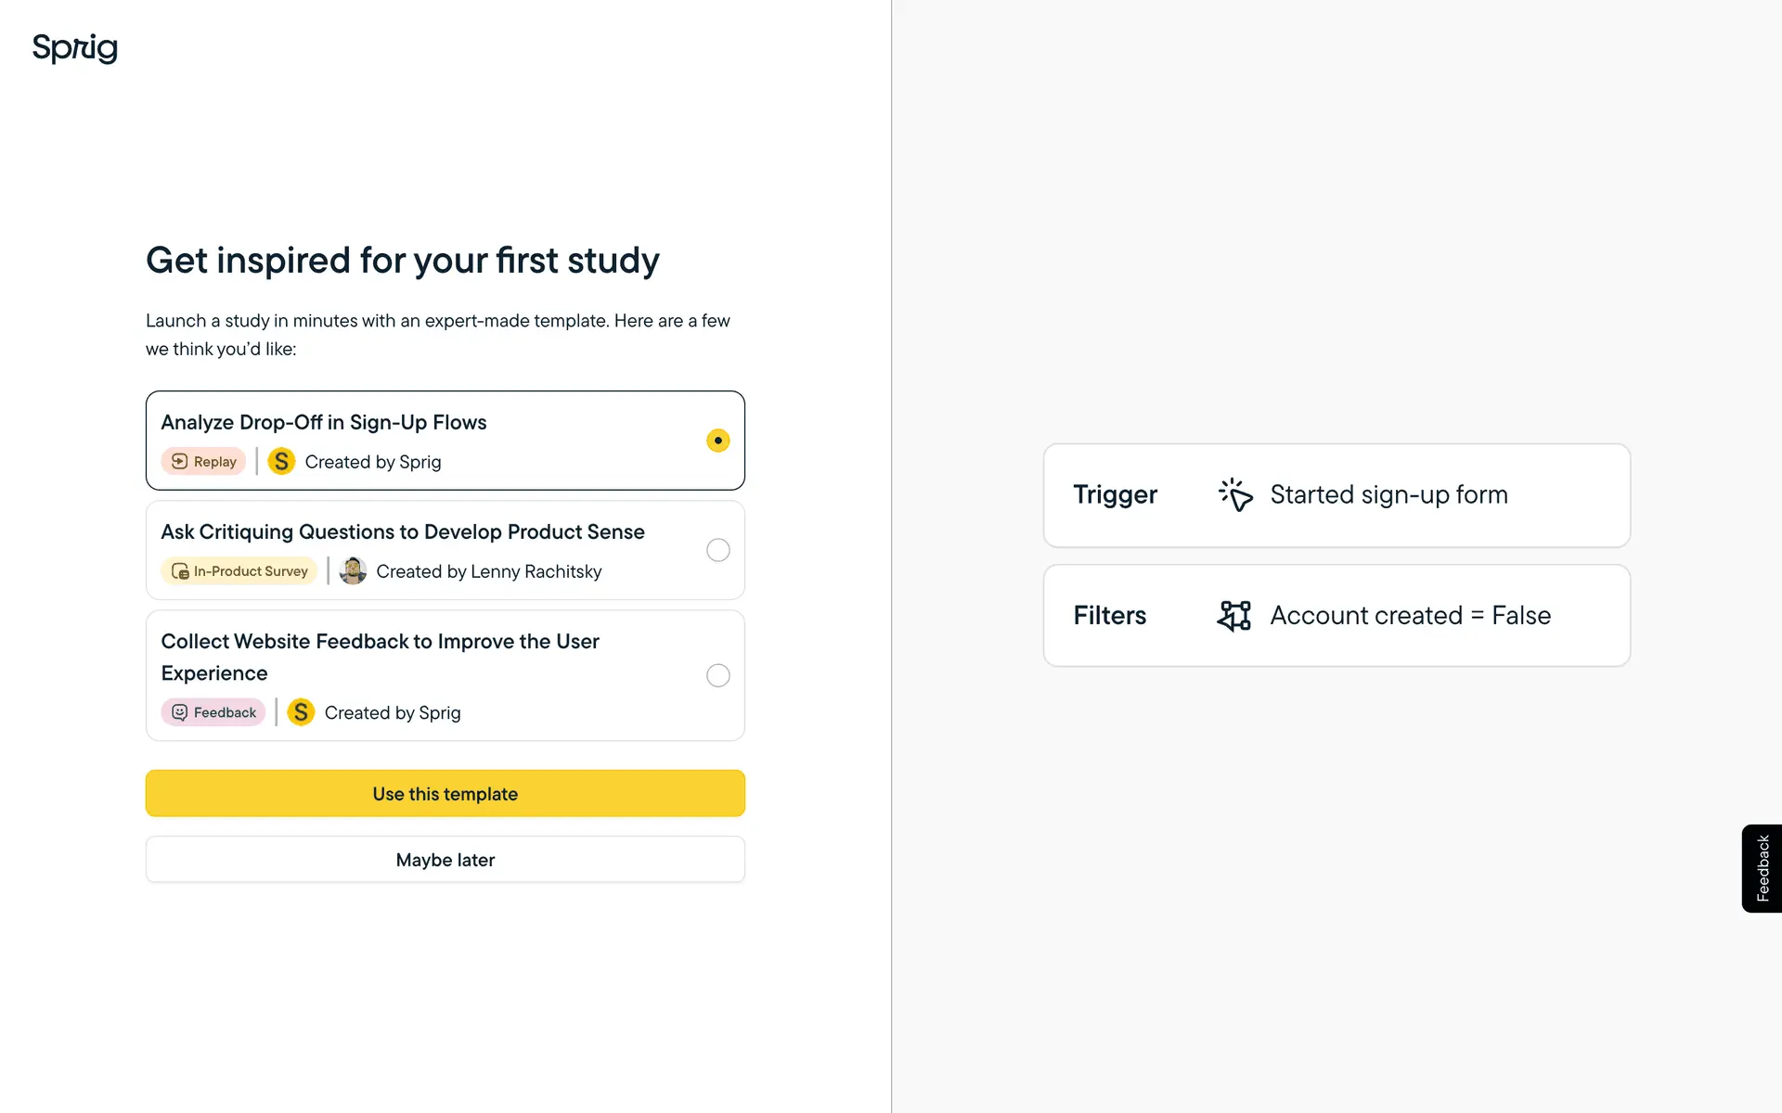Click the Feedback tag smiley icon
This screenshot has height=1113, width=1782.
point(180,712)
